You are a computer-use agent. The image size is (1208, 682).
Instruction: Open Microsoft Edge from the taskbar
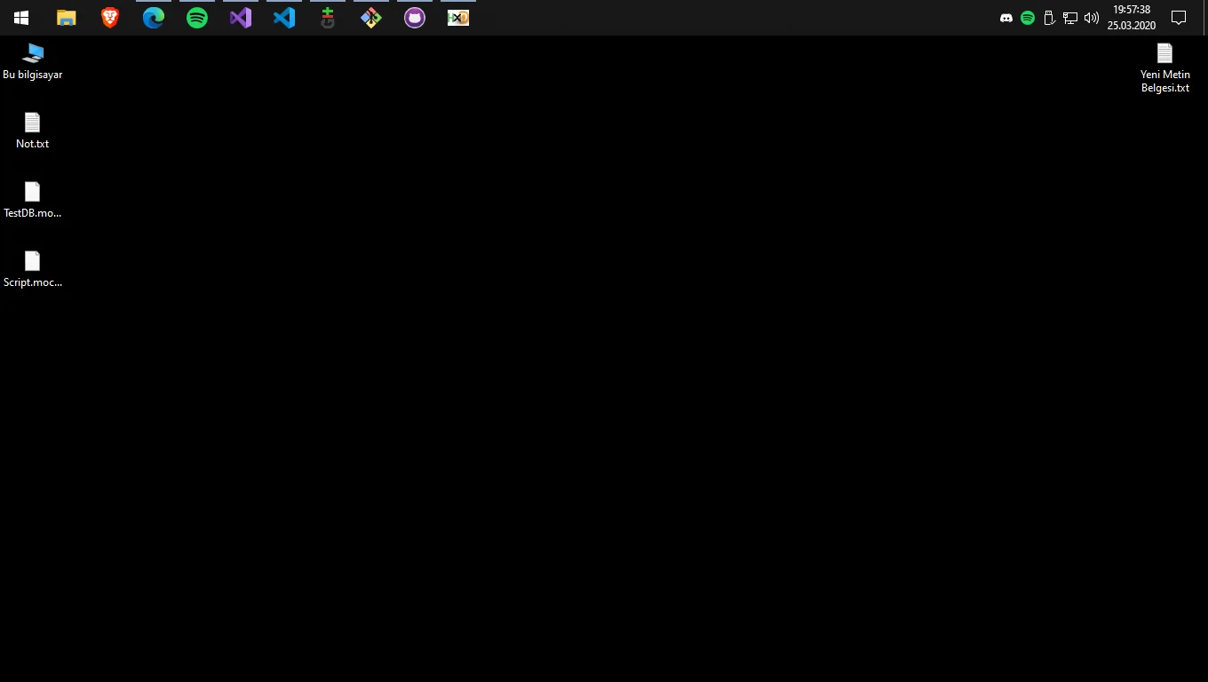153,17
